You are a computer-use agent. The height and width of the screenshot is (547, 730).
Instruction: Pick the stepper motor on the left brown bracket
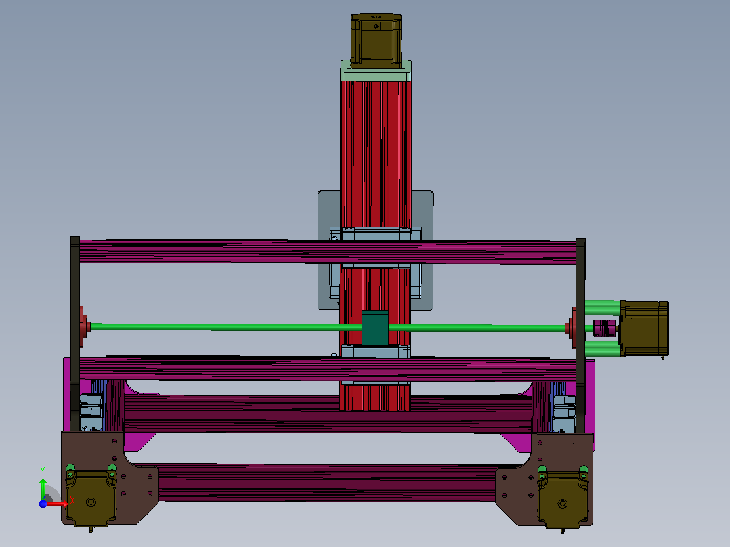[91, 498]
